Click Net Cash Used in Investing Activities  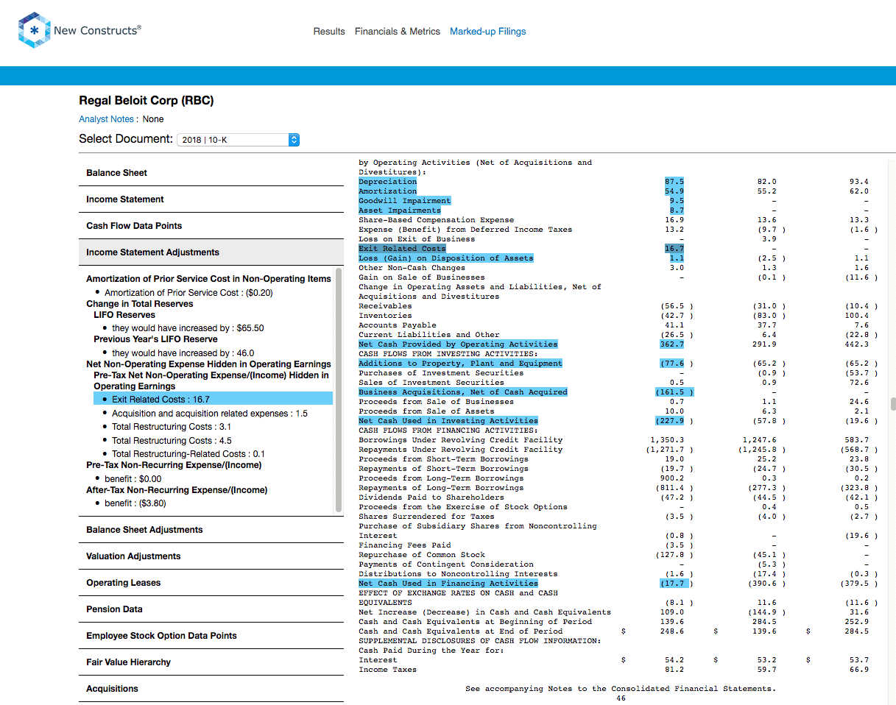(x=448, y=421)
